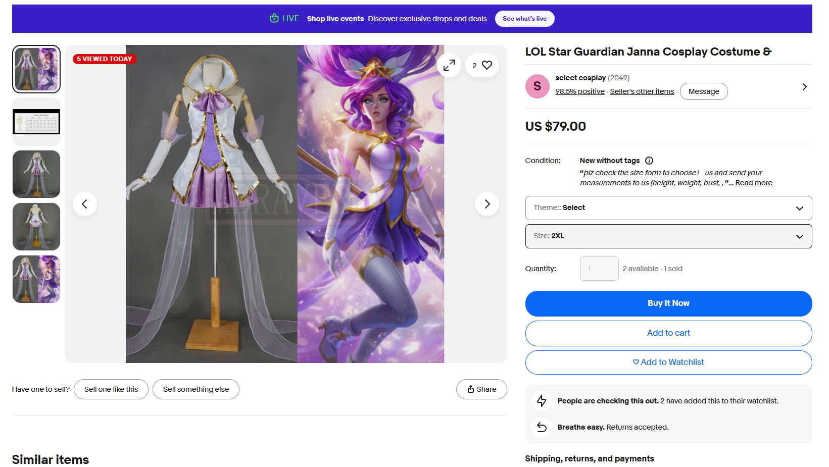Click '2 available · 1 sold' text

(x=652, y=269)
